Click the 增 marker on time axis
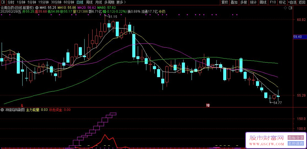Image resolution: width=307 pixels, height=149 pixels. pos(208,105)
